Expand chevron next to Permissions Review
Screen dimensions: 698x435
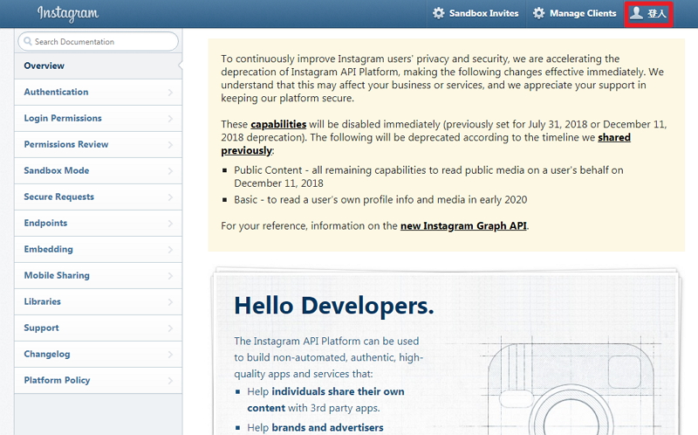[170, 145]
